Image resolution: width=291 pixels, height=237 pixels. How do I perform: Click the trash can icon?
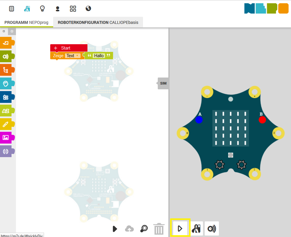159,229
